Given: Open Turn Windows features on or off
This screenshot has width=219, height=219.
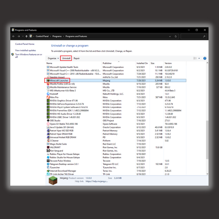Looking at the screenshot, I should pyautogui.click(x=28, y=56).
